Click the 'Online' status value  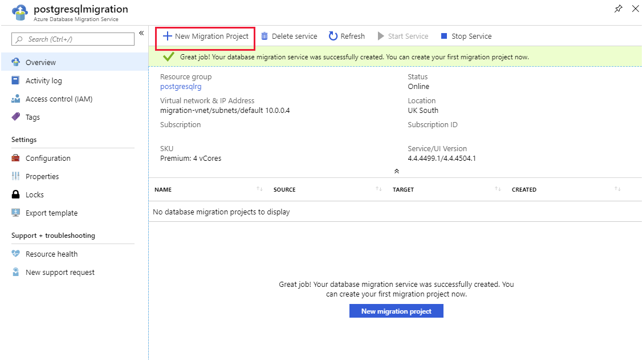[418, 87]
